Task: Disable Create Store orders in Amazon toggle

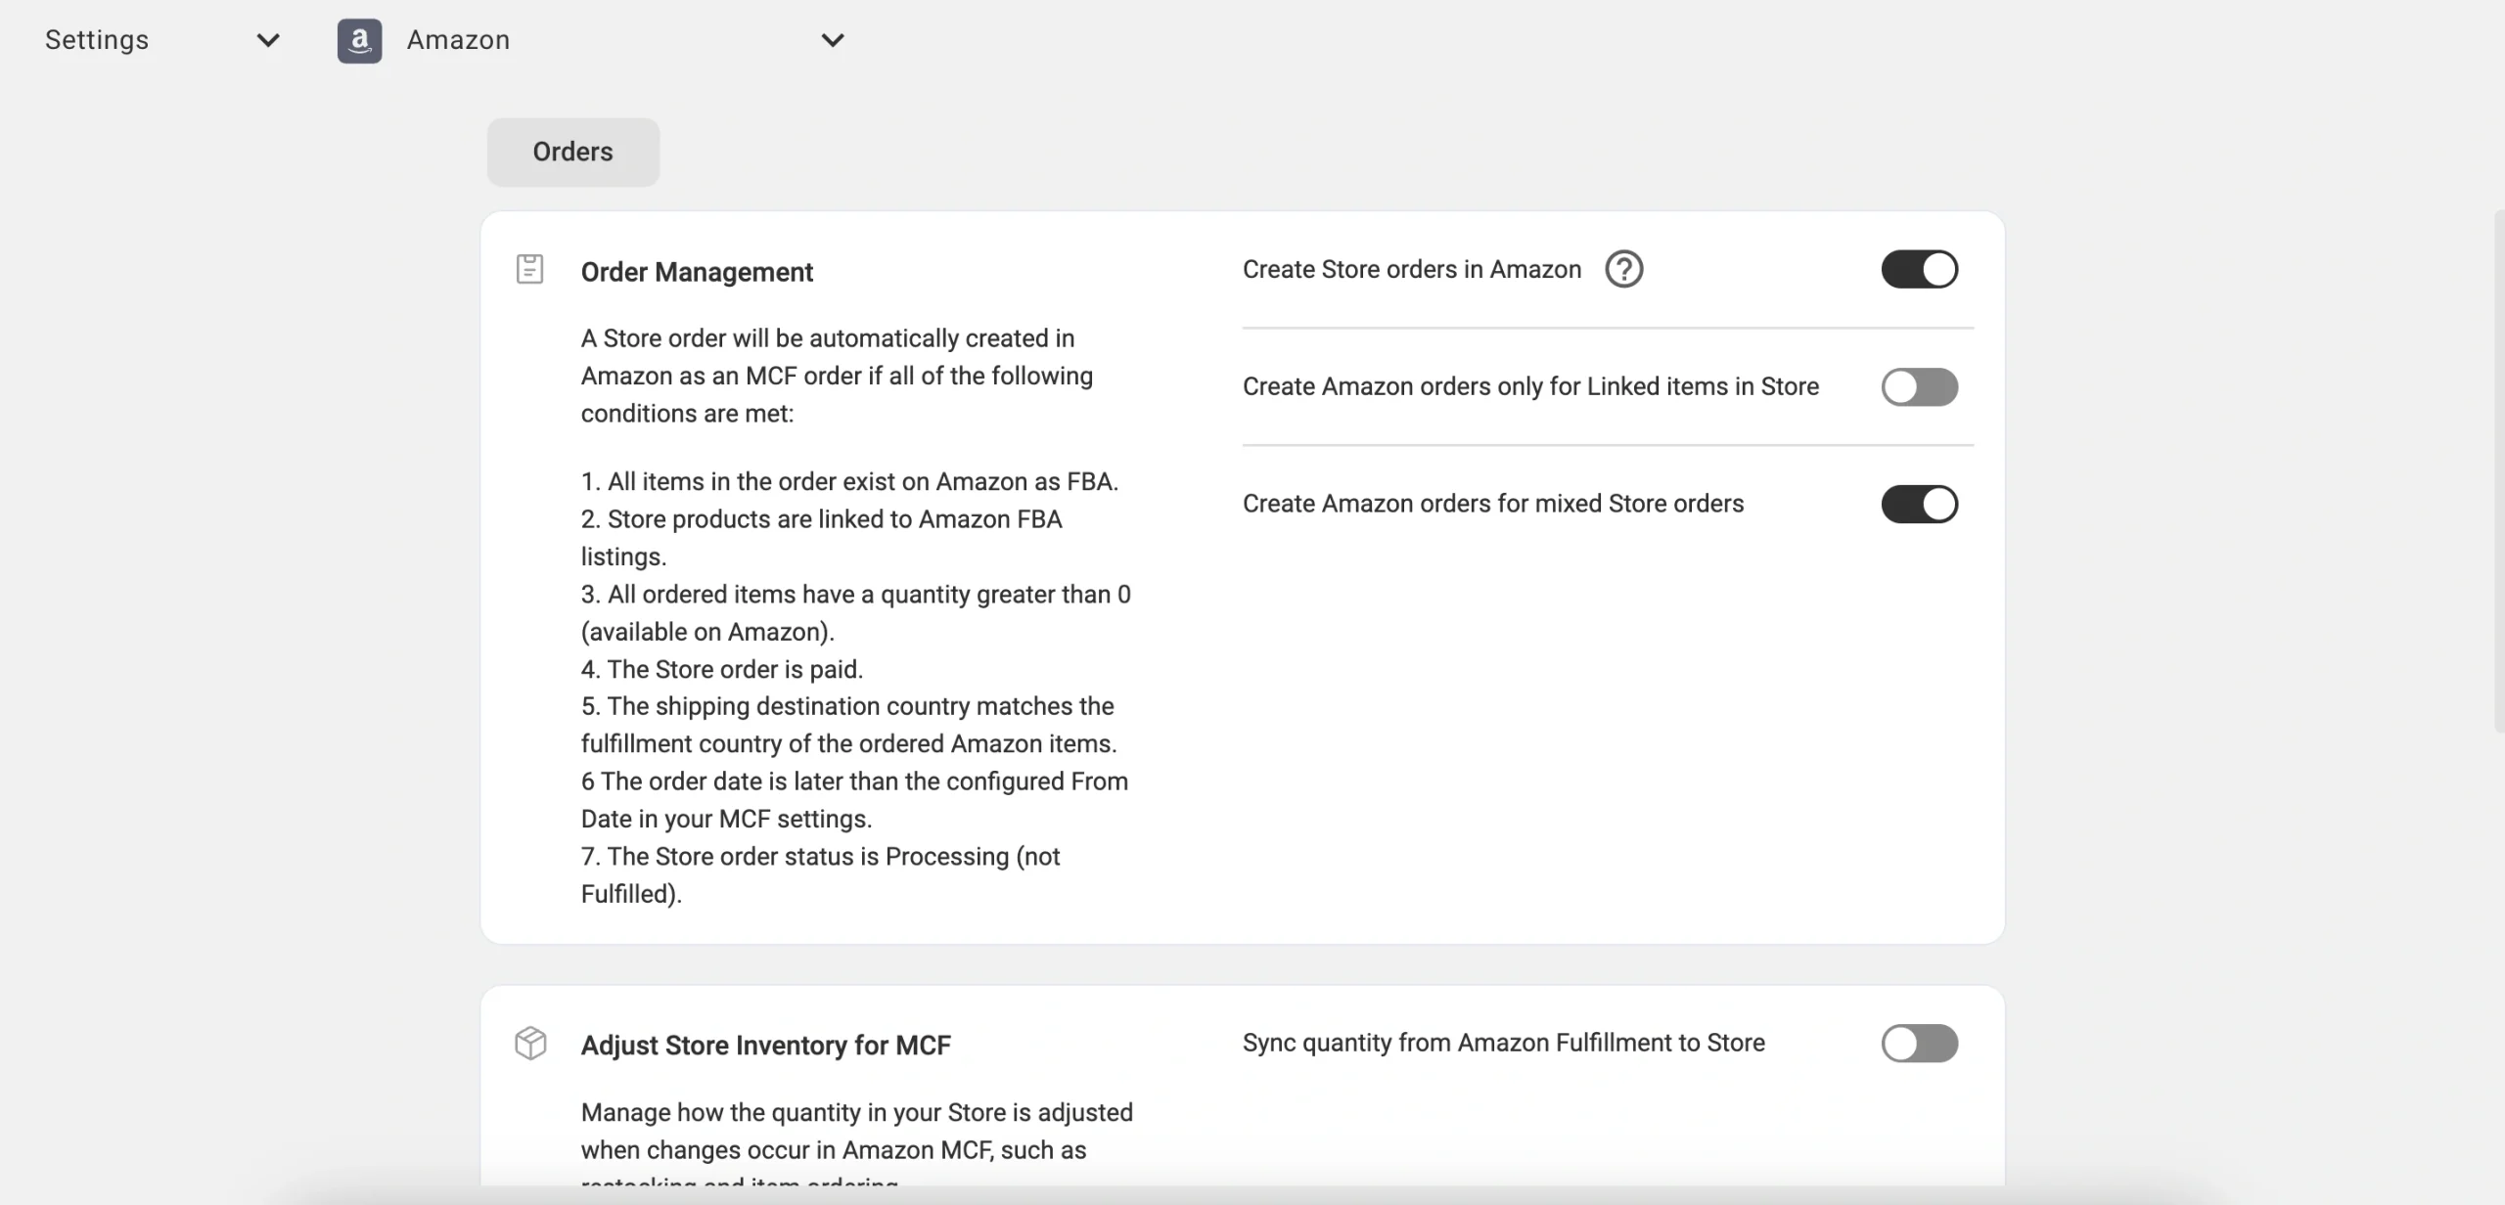Action: (1919, 269)
